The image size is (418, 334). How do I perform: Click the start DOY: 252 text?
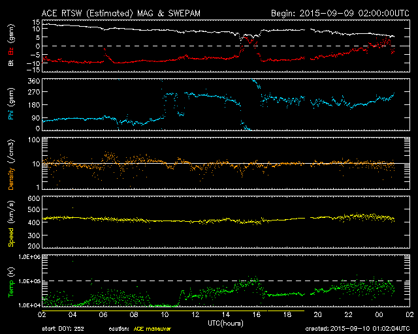point(63,329)
